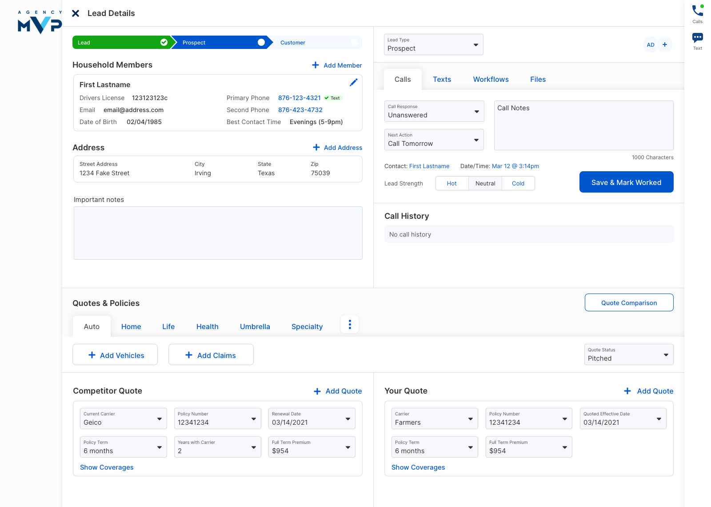Click the AD contact avatar icon
The width and height of the screenshot is (711, 507).
(651, 44)
